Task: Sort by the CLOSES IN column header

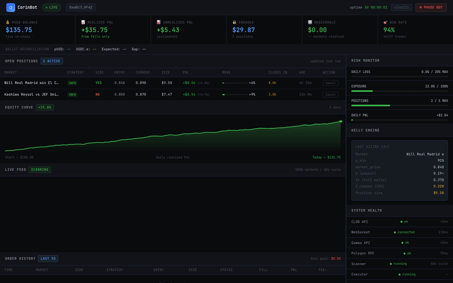Action: pyautogui.click(x=278, y=73)
